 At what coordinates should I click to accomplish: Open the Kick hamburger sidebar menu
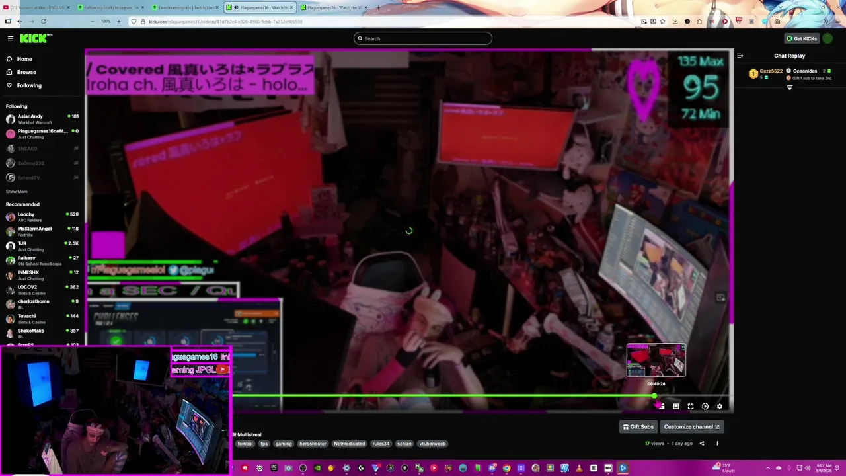point(10,38)
